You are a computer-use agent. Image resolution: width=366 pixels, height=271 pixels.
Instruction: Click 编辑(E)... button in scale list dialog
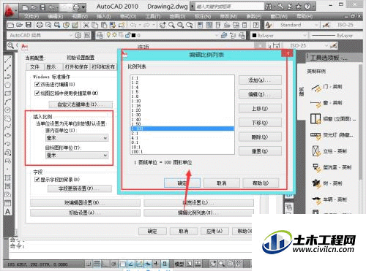260,94
